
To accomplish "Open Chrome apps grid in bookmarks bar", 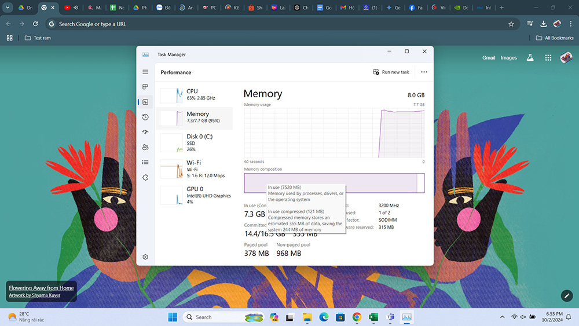I will point(10,38).
